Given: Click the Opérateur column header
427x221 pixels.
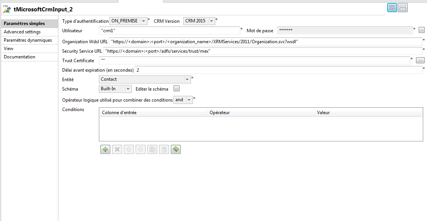Looking at the screenshot, I should tap(261, 113).
